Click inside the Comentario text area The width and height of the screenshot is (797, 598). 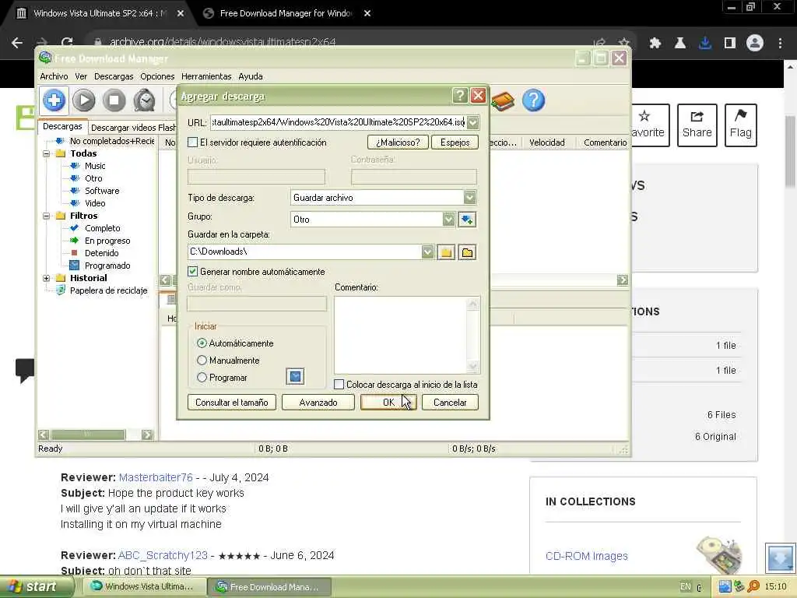[401, 335]
